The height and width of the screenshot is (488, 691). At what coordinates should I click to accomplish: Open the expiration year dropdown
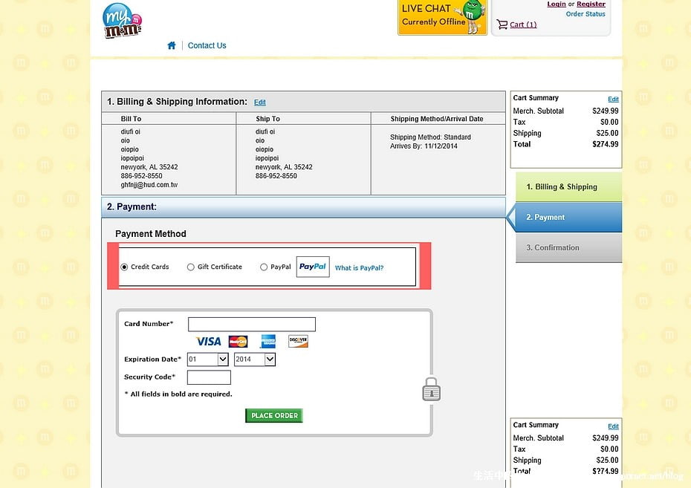254,360
